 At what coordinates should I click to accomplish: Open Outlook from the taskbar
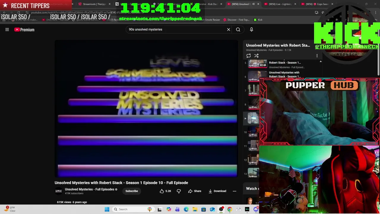pos(212,209)
